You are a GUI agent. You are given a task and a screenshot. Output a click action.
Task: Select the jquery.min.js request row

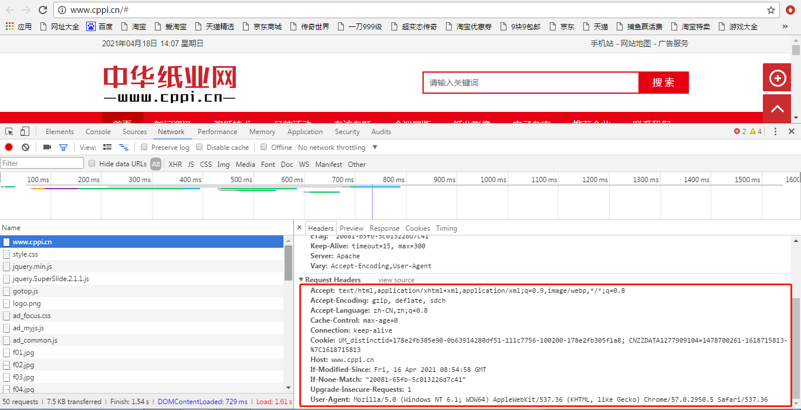pyautogui.click(x=142, y=266)
